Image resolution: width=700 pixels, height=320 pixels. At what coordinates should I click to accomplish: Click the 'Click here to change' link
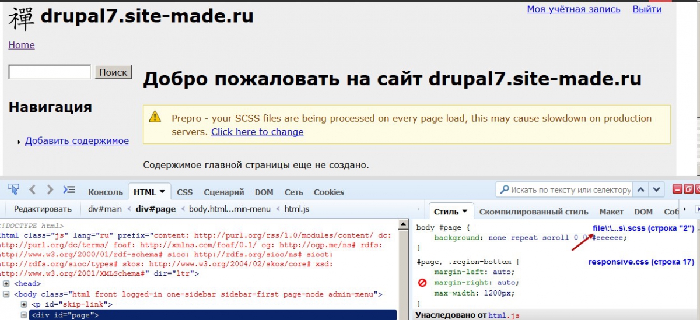click(257, 132)
